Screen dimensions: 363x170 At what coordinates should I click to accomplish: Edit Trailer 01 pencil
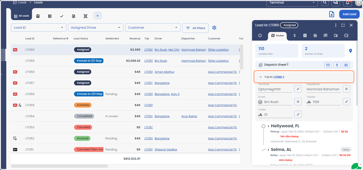(298, 114)
